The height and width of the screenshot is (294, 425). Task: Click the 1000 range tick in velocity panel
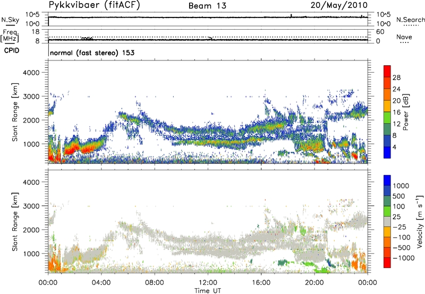tap(31, 254)
